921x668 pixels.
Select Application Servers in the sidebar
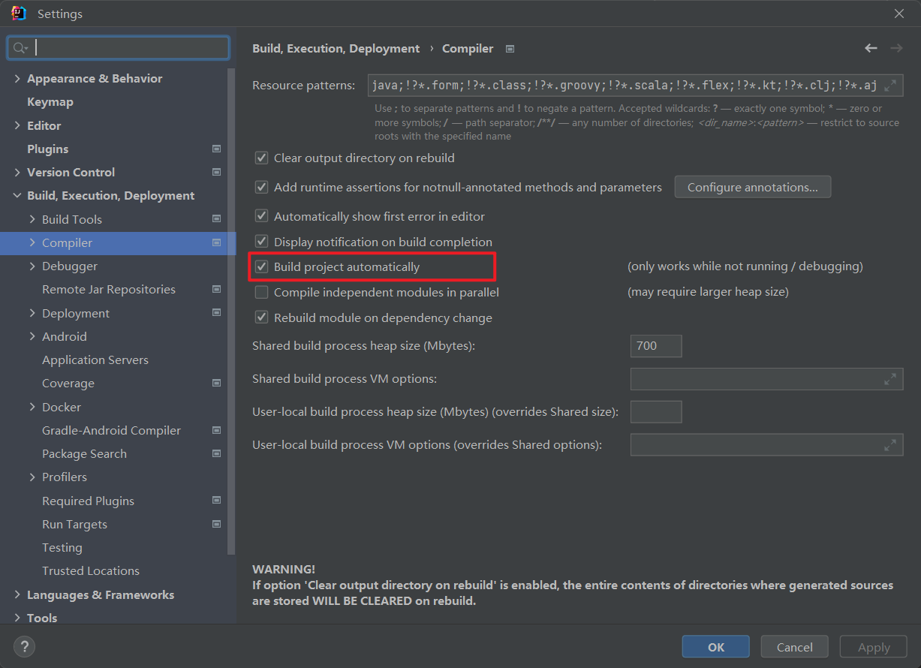pyautogui.click(x=95, y=360)
